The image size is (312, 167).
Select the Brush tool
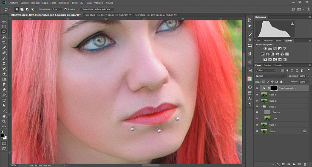pyautogui.click(x=4, y=58)
